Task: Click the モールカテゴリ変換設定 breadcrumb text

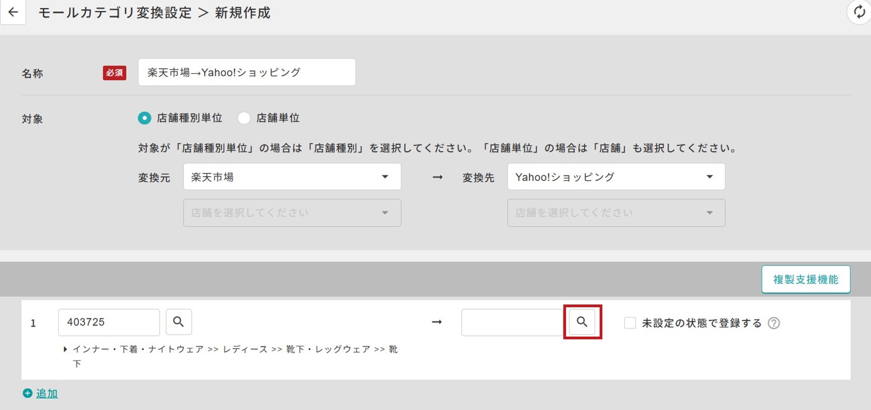Action: click(x=115, y=13)
